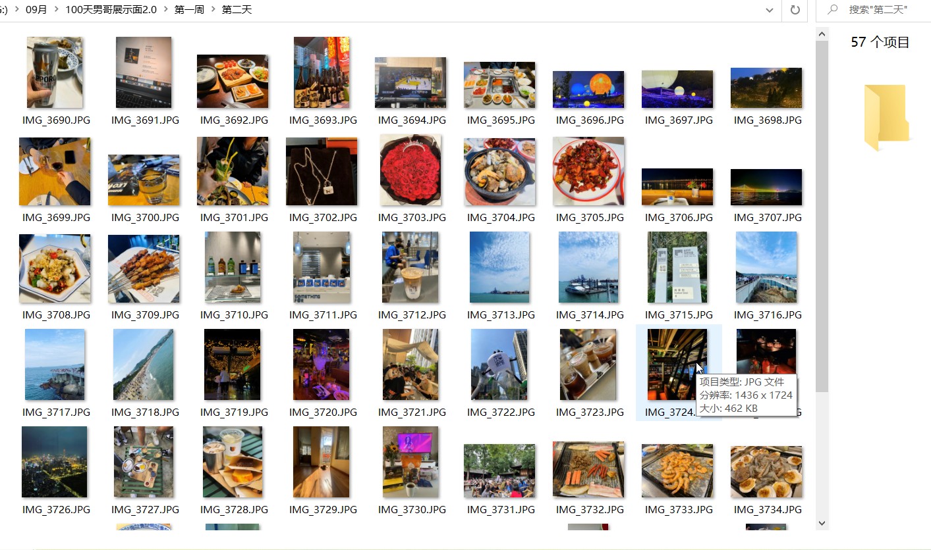
Task: Navigate to 100天男哥展示面2.0 in the path
Action: pyautogui.click(x=111, y=10)
